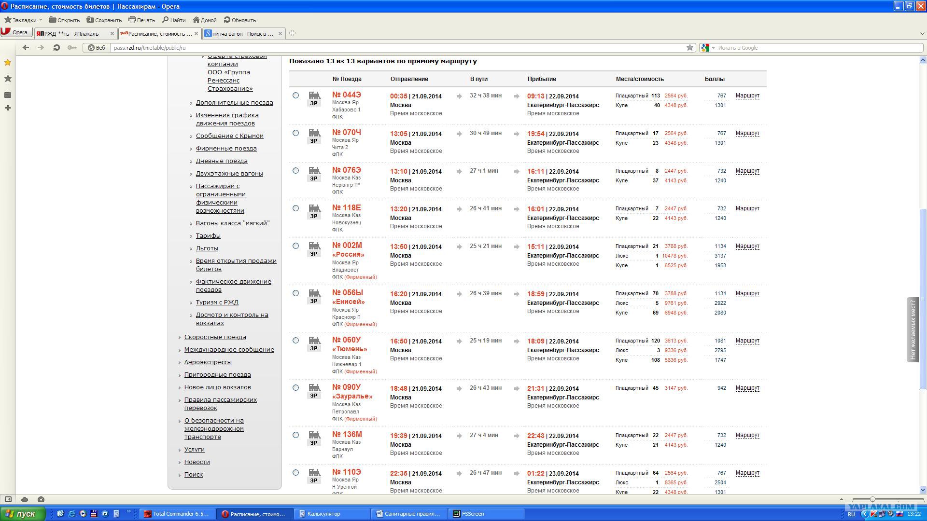This screenshot has height=521, width=927.
Task: Open the new tab plus button
Action: click(292, 33)
